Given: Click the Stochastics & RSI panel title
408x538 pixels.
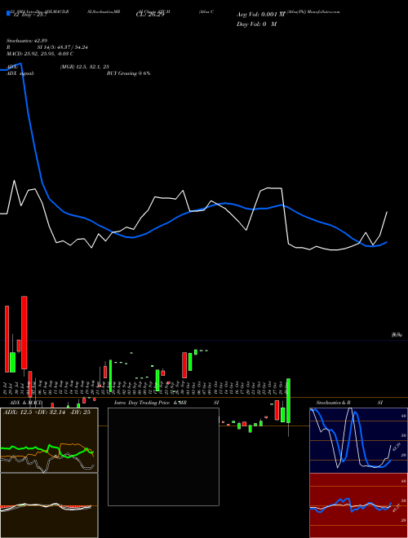Looking at the screenshot, I should tap(349, 403).
